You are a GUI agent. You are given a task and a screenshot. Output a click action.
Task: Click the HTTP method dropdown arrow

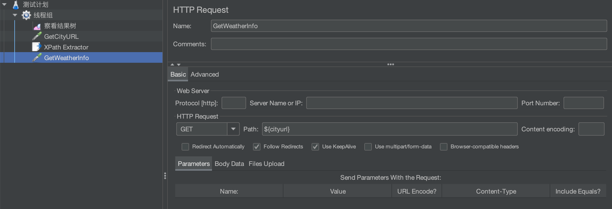(233, 129)
